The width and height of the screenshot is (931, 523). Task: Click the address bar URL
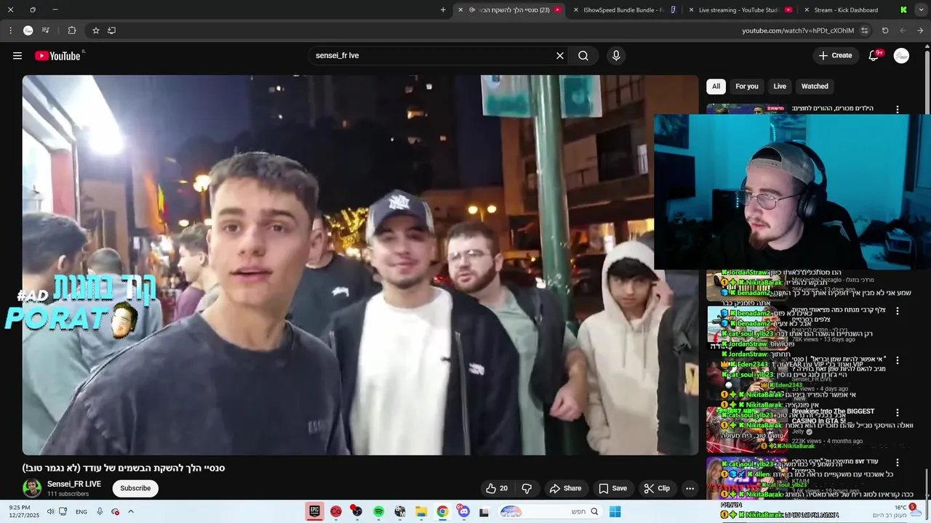point(798,31)
